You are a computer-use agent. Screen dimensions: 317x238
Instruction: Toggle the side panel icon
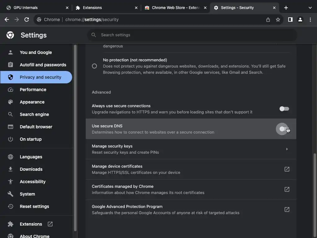290,20
